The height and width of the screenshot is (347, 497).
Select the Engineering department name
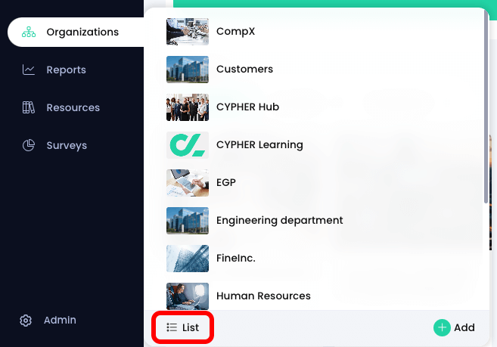click(x=280, y=220)
